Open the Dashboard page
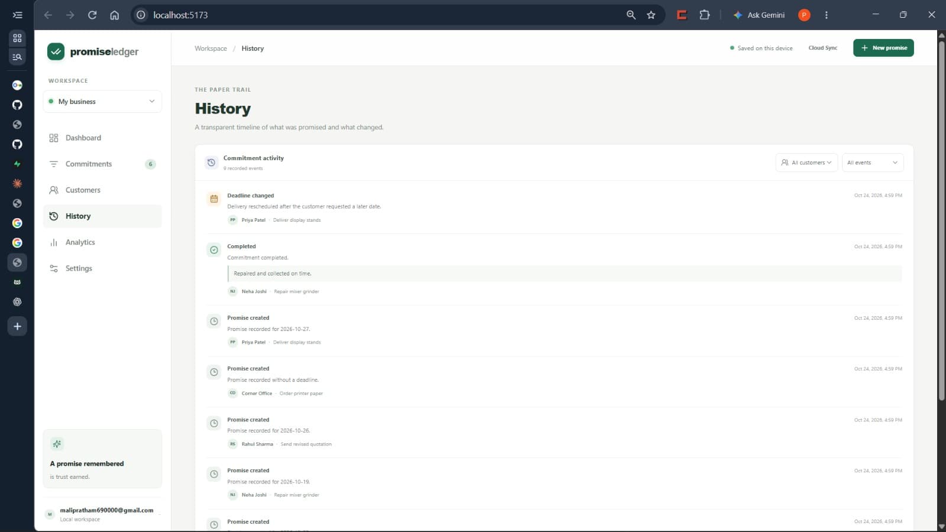Screen dimensions: 946x532 (102, 138)
